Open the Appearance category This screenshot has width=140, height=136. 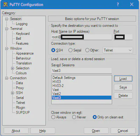coord(25,53)
